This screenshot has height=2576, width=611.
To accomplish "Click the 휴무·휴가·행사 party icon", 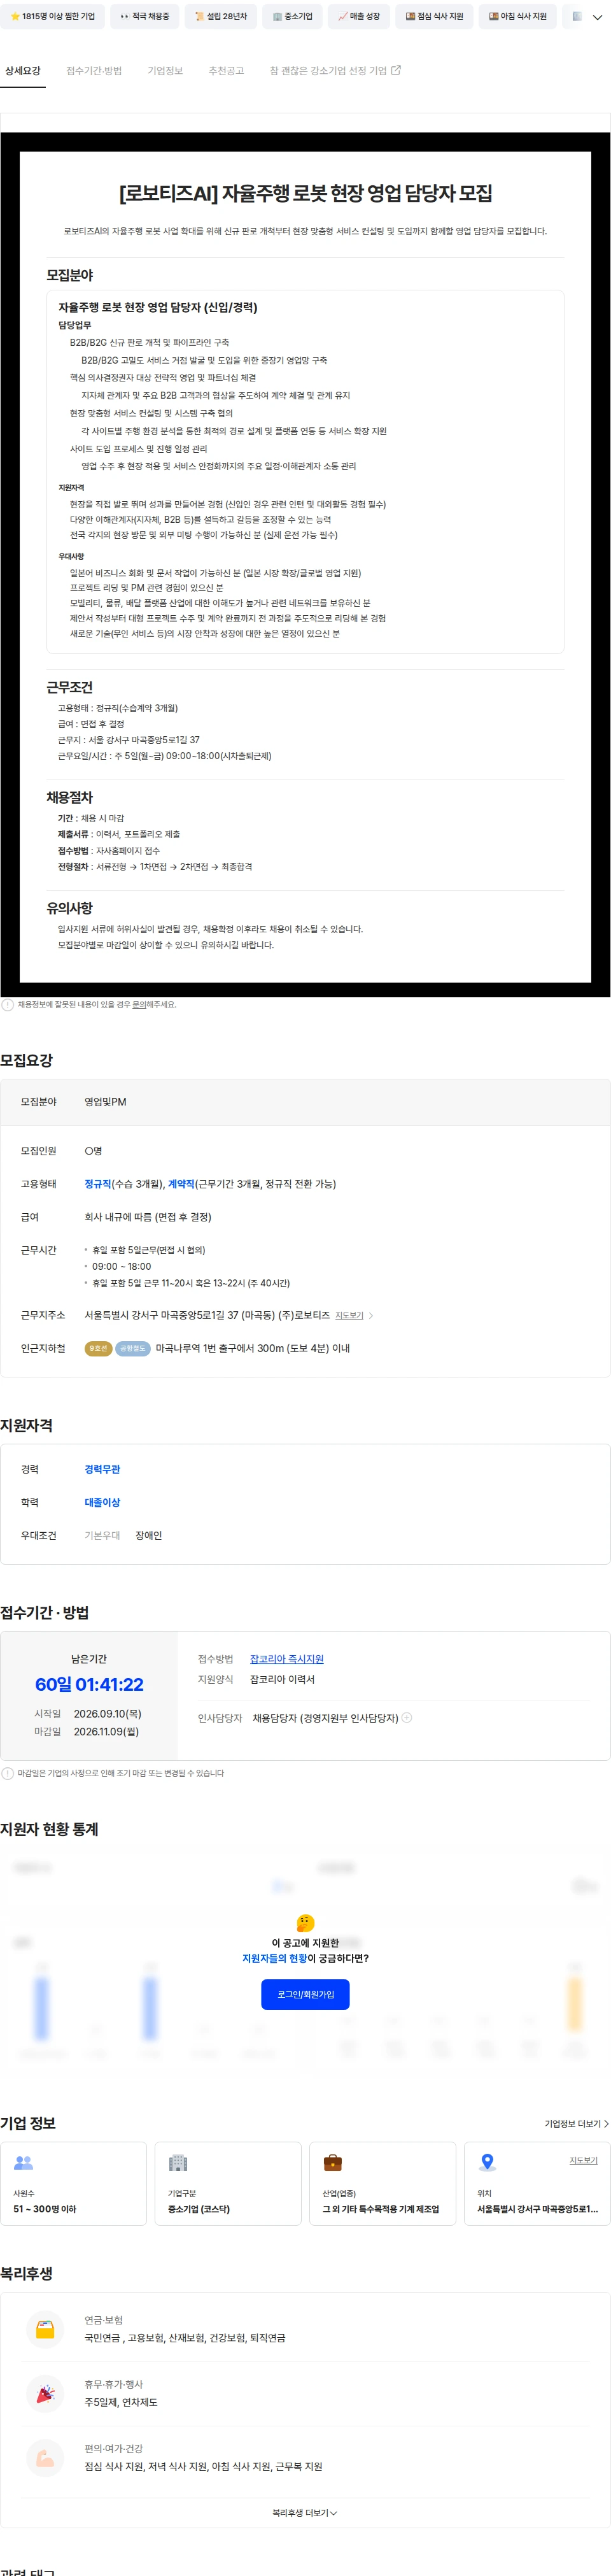I will (45, 2394).
